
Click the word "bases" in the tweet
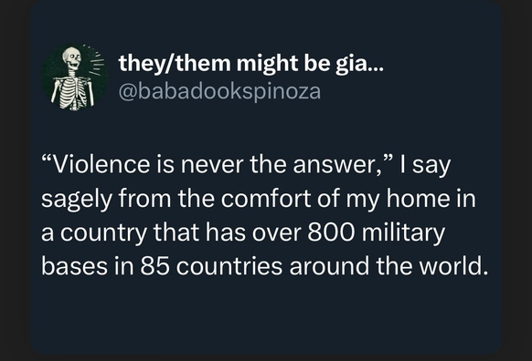(x=74, y=266)
